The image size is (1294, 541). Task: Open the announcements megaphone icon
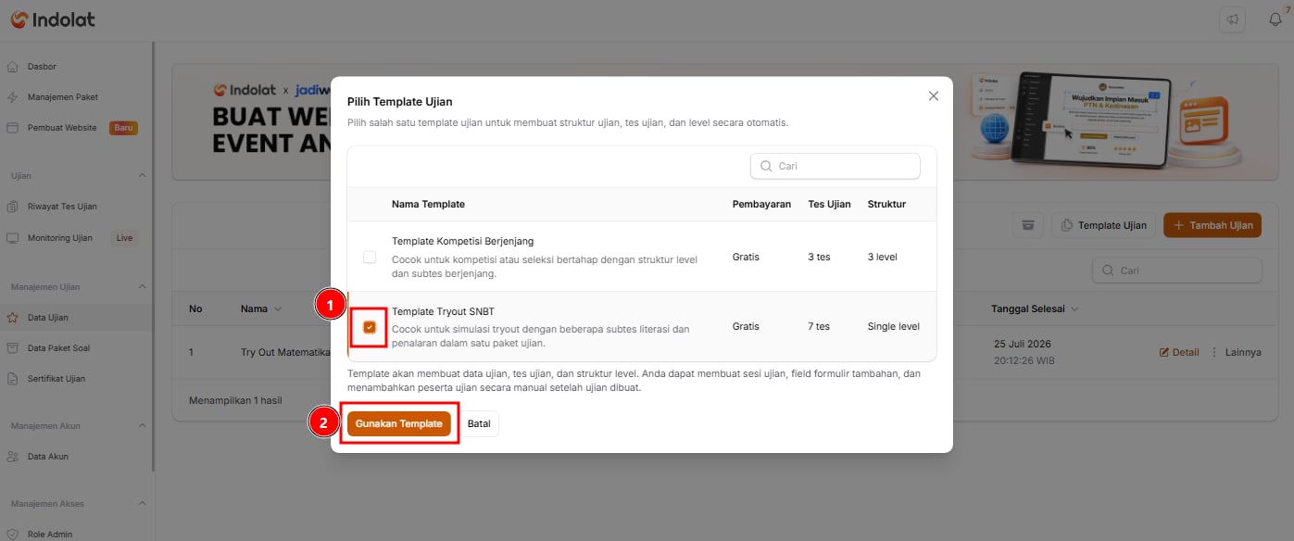tap(1233, 19)
